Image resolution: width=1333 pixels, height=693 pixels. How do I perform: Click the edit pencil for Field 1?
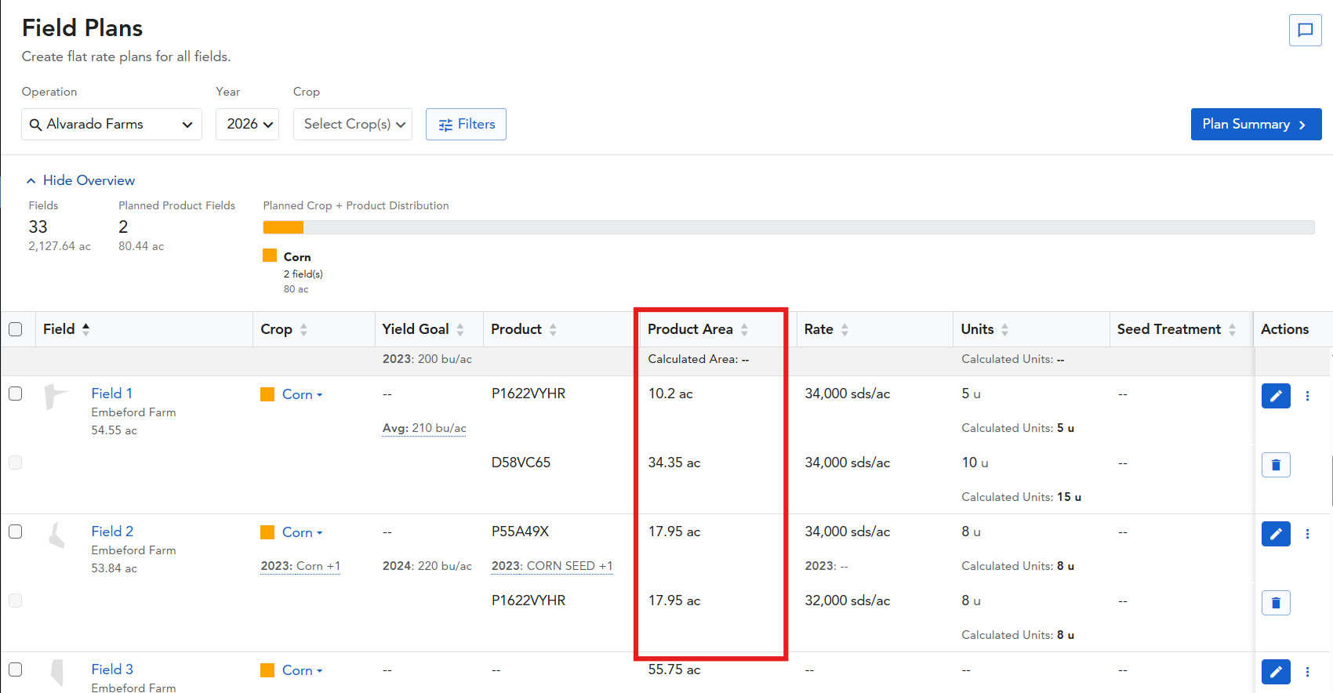(x=1276, y=396)
